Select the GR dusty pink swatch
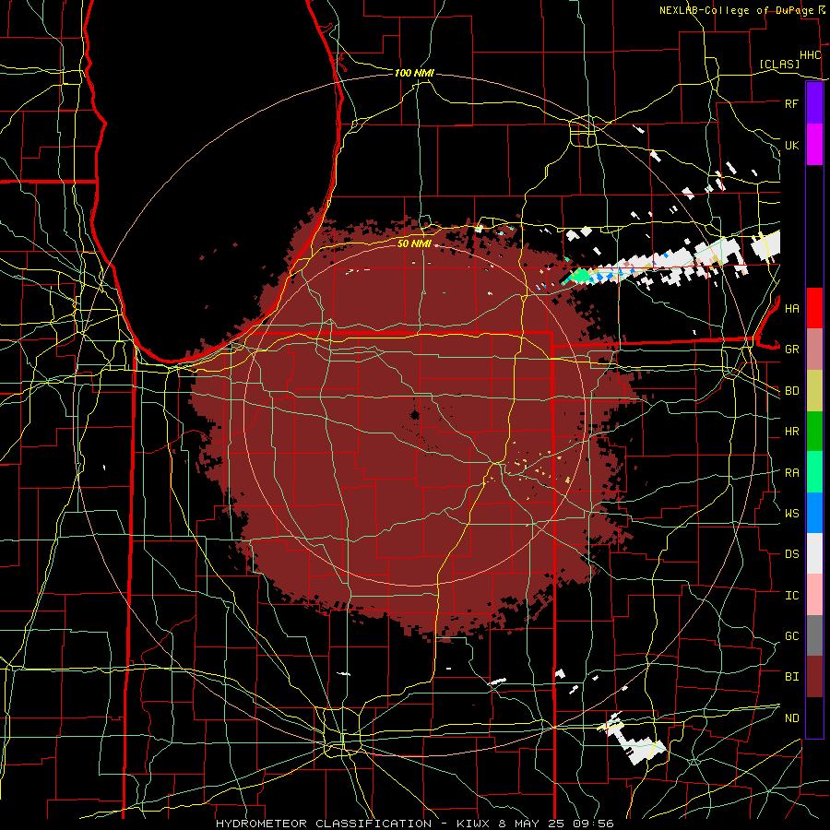The width and height of the screenshot is (830, 830). tap(814, 349)
